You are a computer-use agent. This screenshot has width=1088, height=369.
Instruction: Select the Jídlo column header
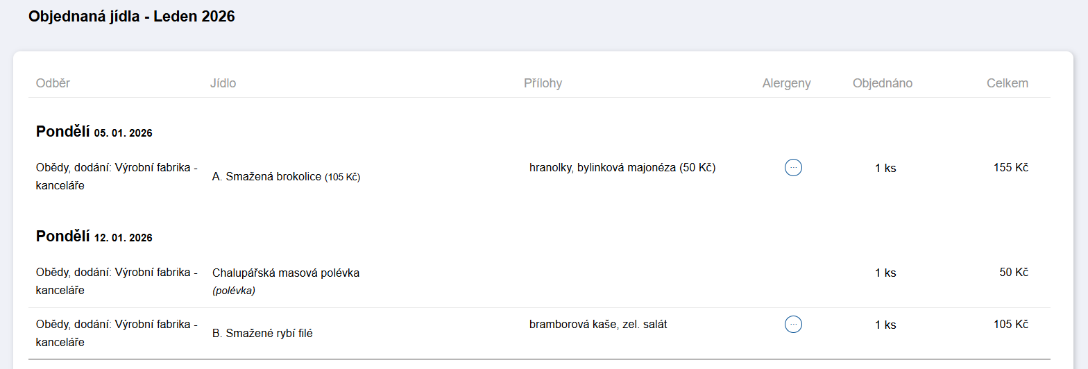tap(223, 83)
